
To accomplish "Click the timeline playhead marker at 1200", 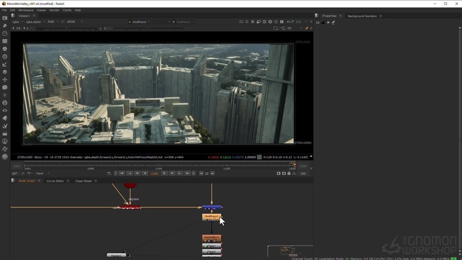I will [x=294, y=165].
